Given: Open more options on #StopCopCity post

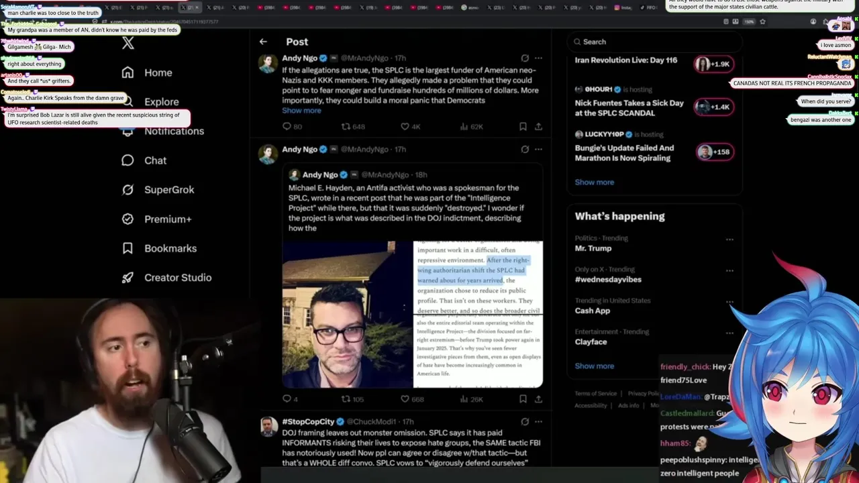Looking at the screenshot, I should [x=538, y=422].
